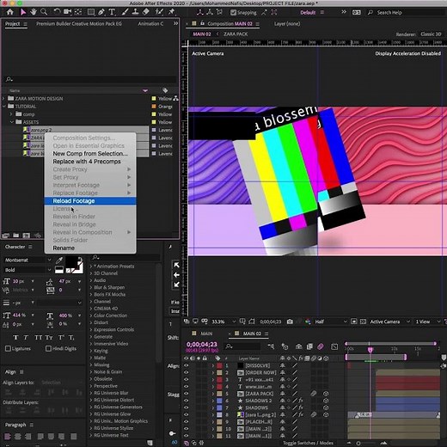The height and width of the screenshot is (447, 447).
Task: Click the black fill color swatch in Character panel
Action: click(71, 262)
